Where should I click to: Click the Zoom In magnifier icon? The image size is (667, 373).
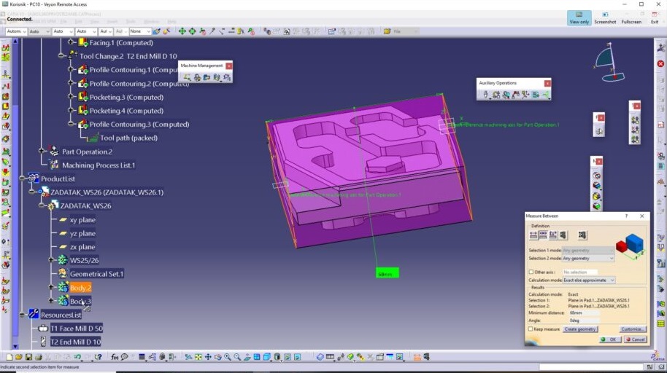[228, 357]
